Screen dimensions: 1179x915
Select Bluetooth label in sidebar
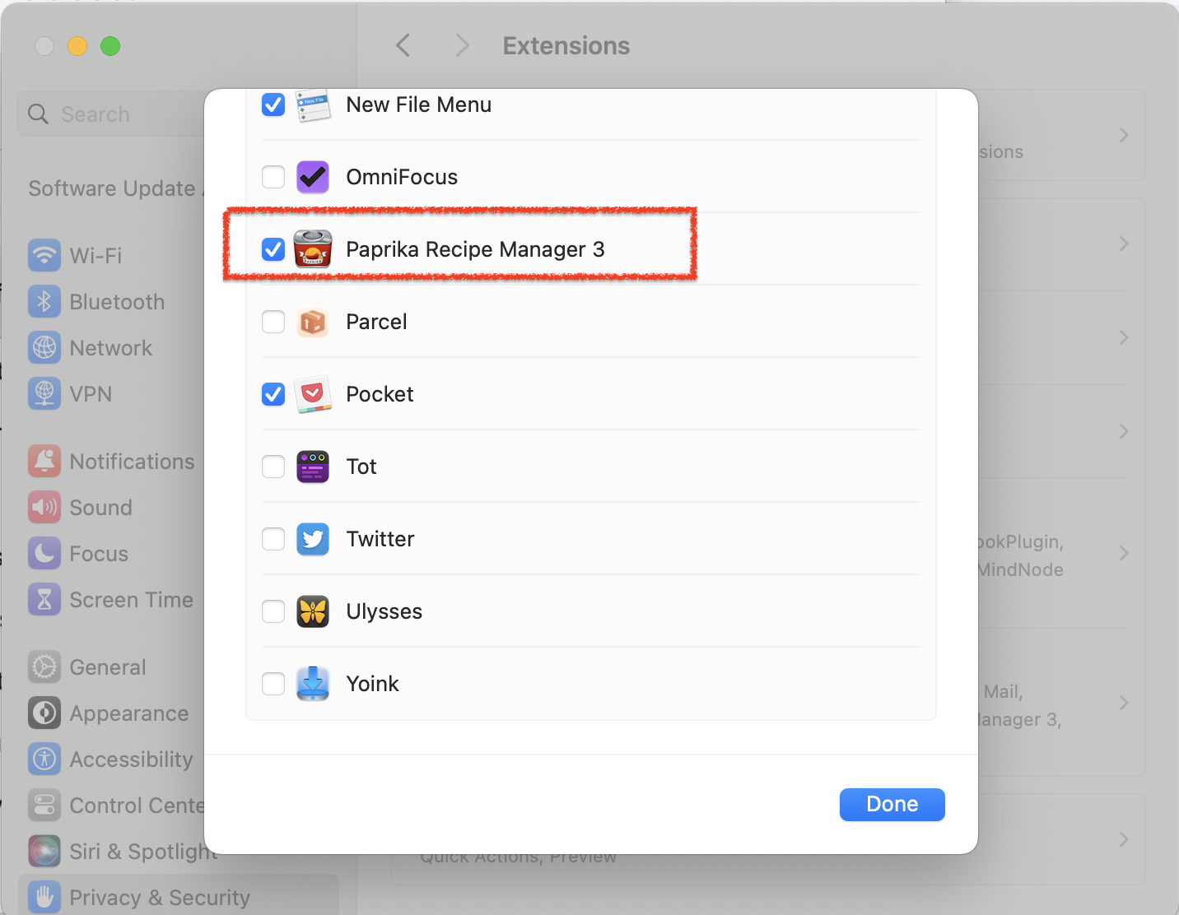click(x=117, y=302)
